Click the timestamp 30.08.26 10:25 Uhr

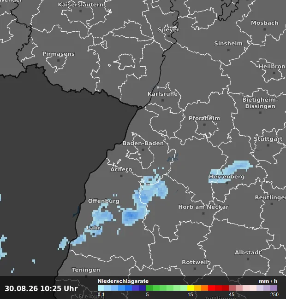click(x=42, y=288)
